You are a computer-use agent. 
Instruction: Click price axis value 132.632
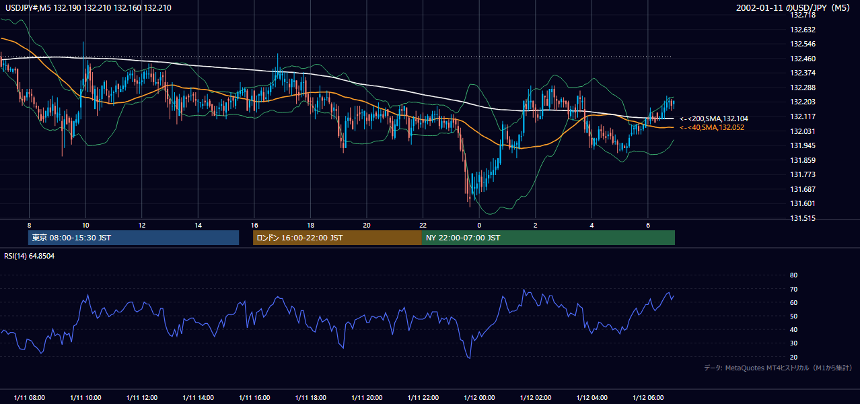tap(802, 30)
